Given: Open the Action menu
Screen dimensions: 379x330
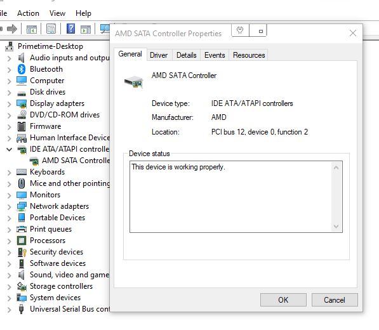Looking at the screenshot, I should 28,13.
